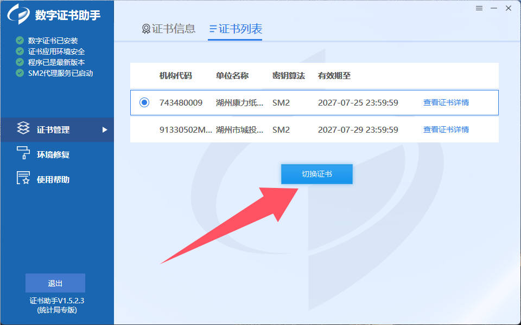Open the hamburger menu in title bar
Screen dimensions: 521x325
479,8
